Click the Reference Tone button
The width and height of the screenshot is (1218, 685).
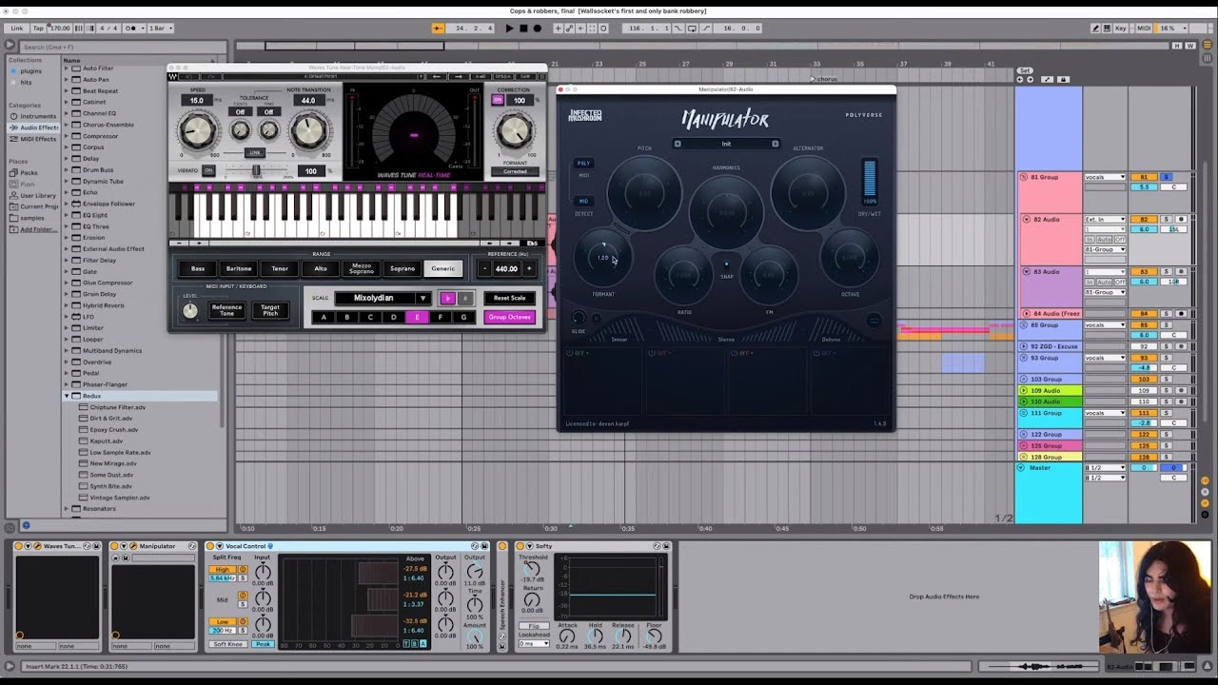[x=226, y=310]
